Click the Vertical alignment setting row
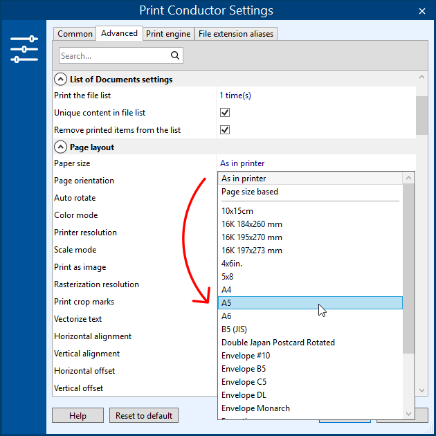This screenshot has height=436, width=436. (x=134, y=354)
